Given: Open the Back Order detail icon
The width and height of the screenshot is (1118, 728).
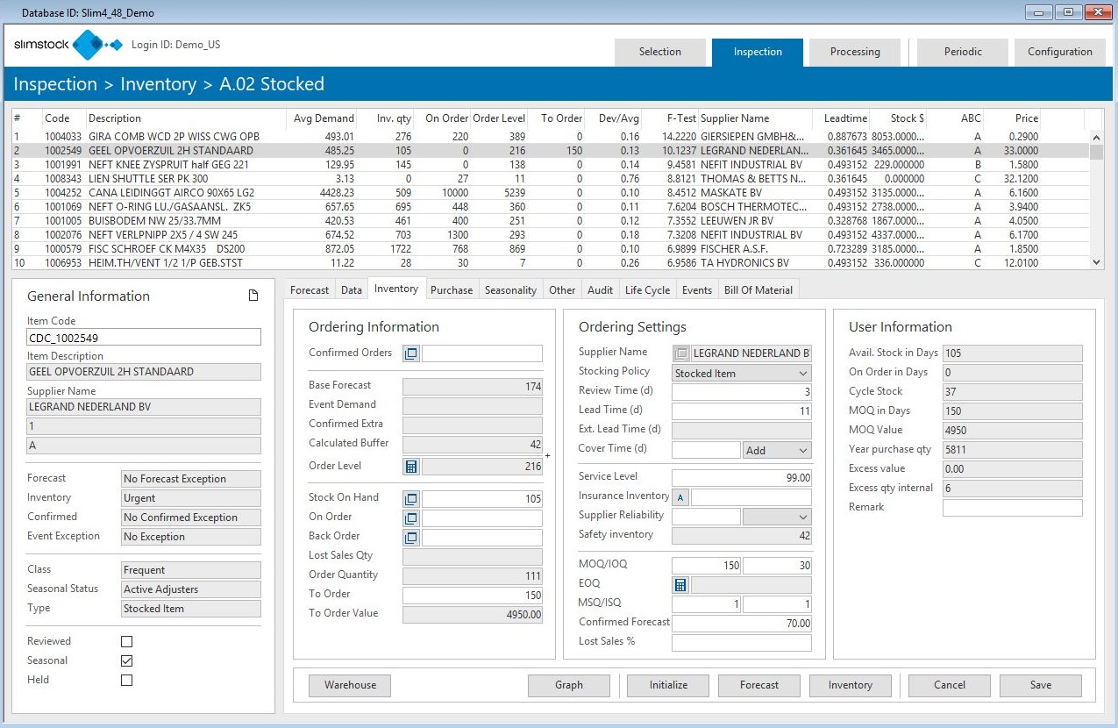Looking at the screenshot, I should click(x=410, y=538).
